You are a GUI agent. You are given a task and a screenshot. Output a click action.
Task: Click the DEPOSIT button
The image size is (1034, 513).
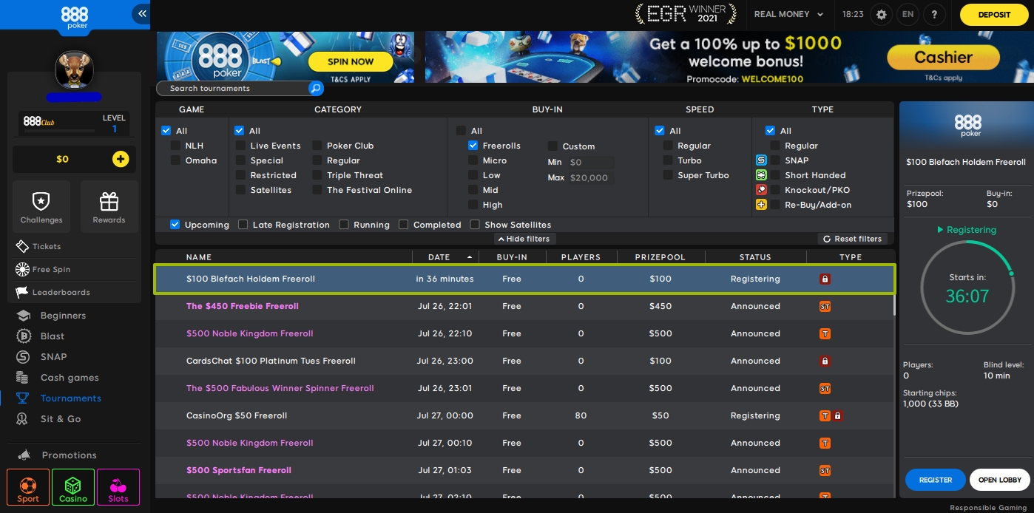[x=994, y=15]
